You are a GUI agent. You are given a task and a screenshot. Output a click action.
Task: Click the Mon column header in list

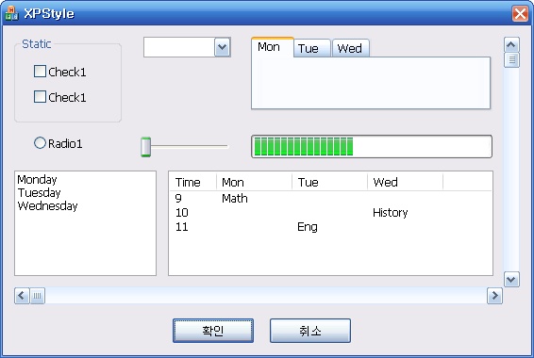point(254,182)
